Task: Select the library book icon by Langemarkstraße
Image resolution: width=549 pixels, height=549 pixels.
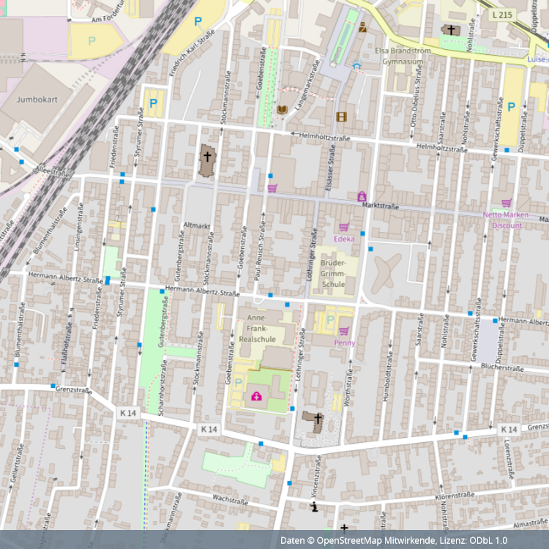Action: tap(282, 110)
